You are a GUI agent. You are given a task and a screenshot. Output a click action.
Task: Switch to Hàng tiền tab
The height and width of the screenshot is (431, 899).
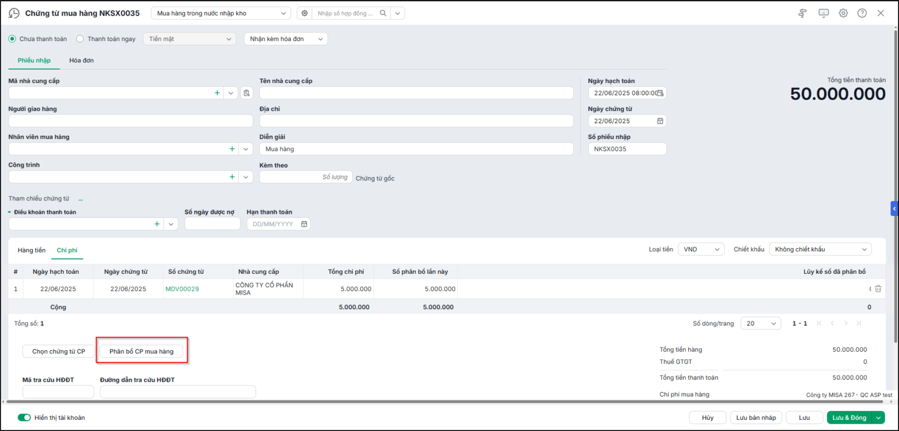[x=31, y=250]
